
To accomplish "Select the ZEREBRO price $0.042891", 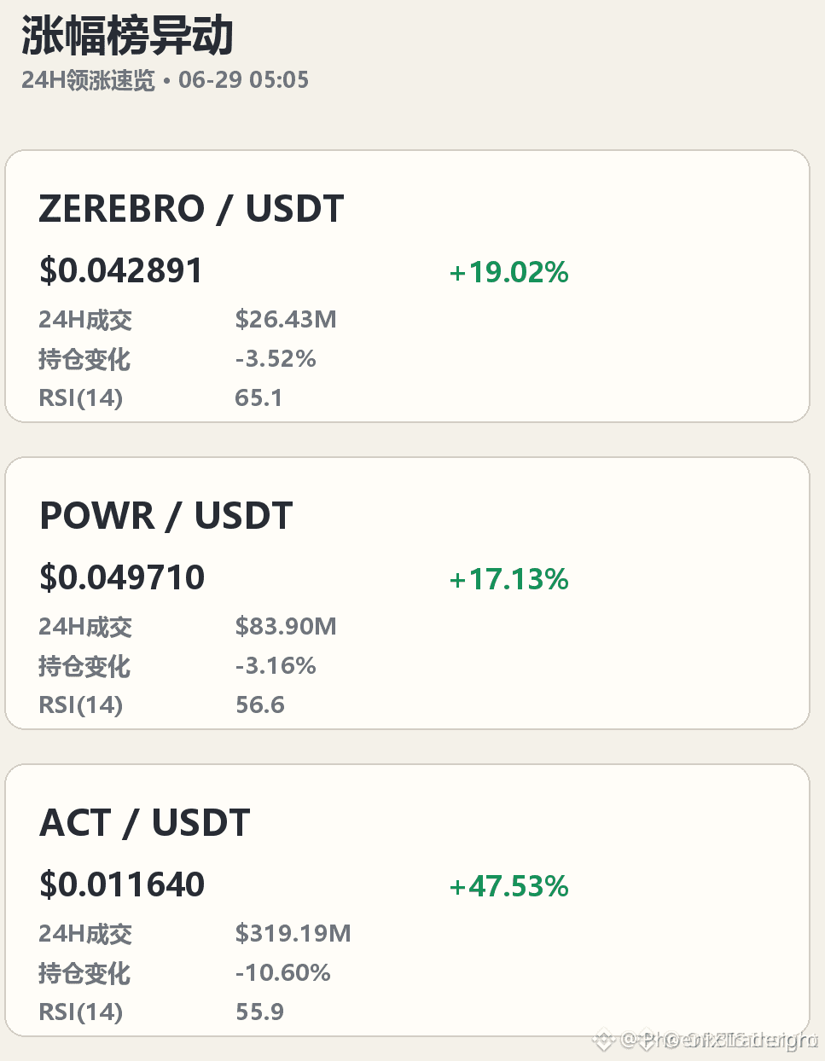I will coord(121,271).
